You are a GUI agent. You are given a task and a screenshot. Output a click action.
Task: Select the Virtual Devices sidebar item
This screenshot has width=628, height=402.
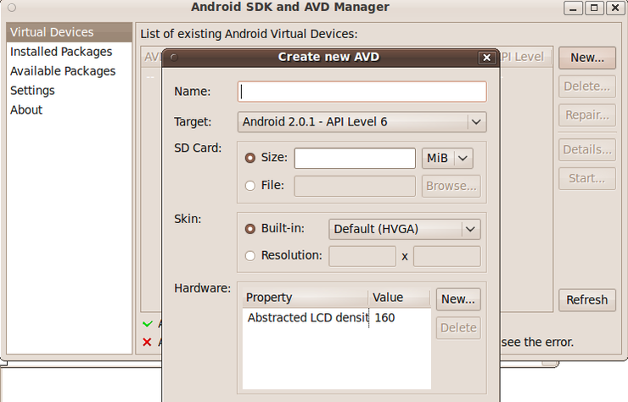coord(69,32)
